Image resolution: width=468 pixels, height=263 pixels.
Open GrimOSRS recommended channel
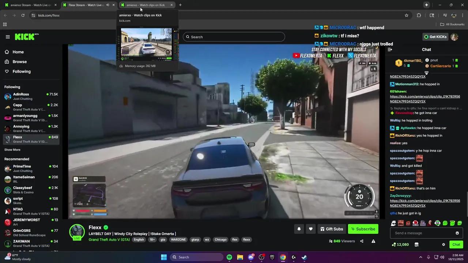point(31,233)
